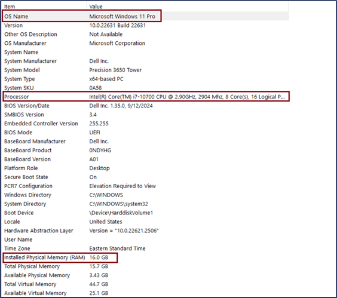Select the Time Zone row

[145, 248]
